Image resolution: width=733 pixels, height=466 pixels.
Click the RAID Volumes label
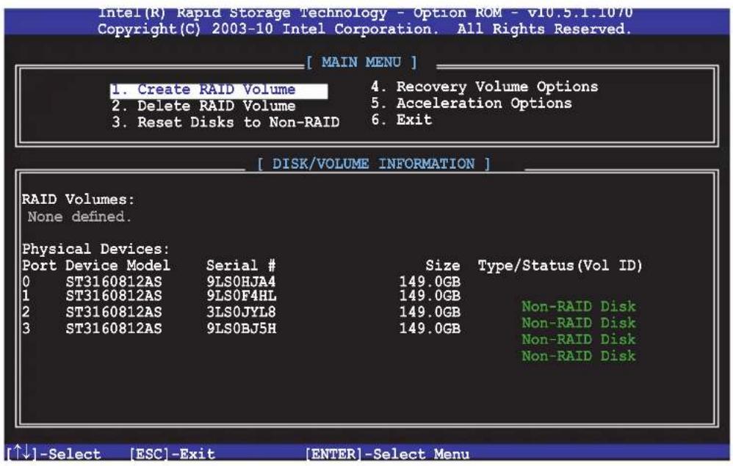tap(78, 200)
